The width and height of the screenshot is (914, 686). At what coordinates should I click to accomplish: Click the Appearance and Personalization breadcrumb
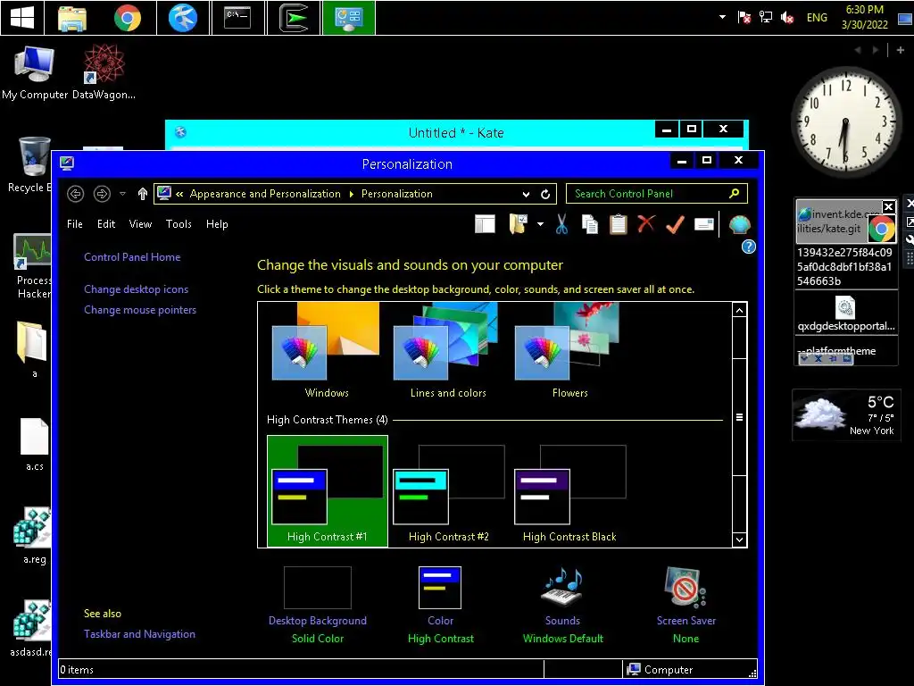click(265, 194)
